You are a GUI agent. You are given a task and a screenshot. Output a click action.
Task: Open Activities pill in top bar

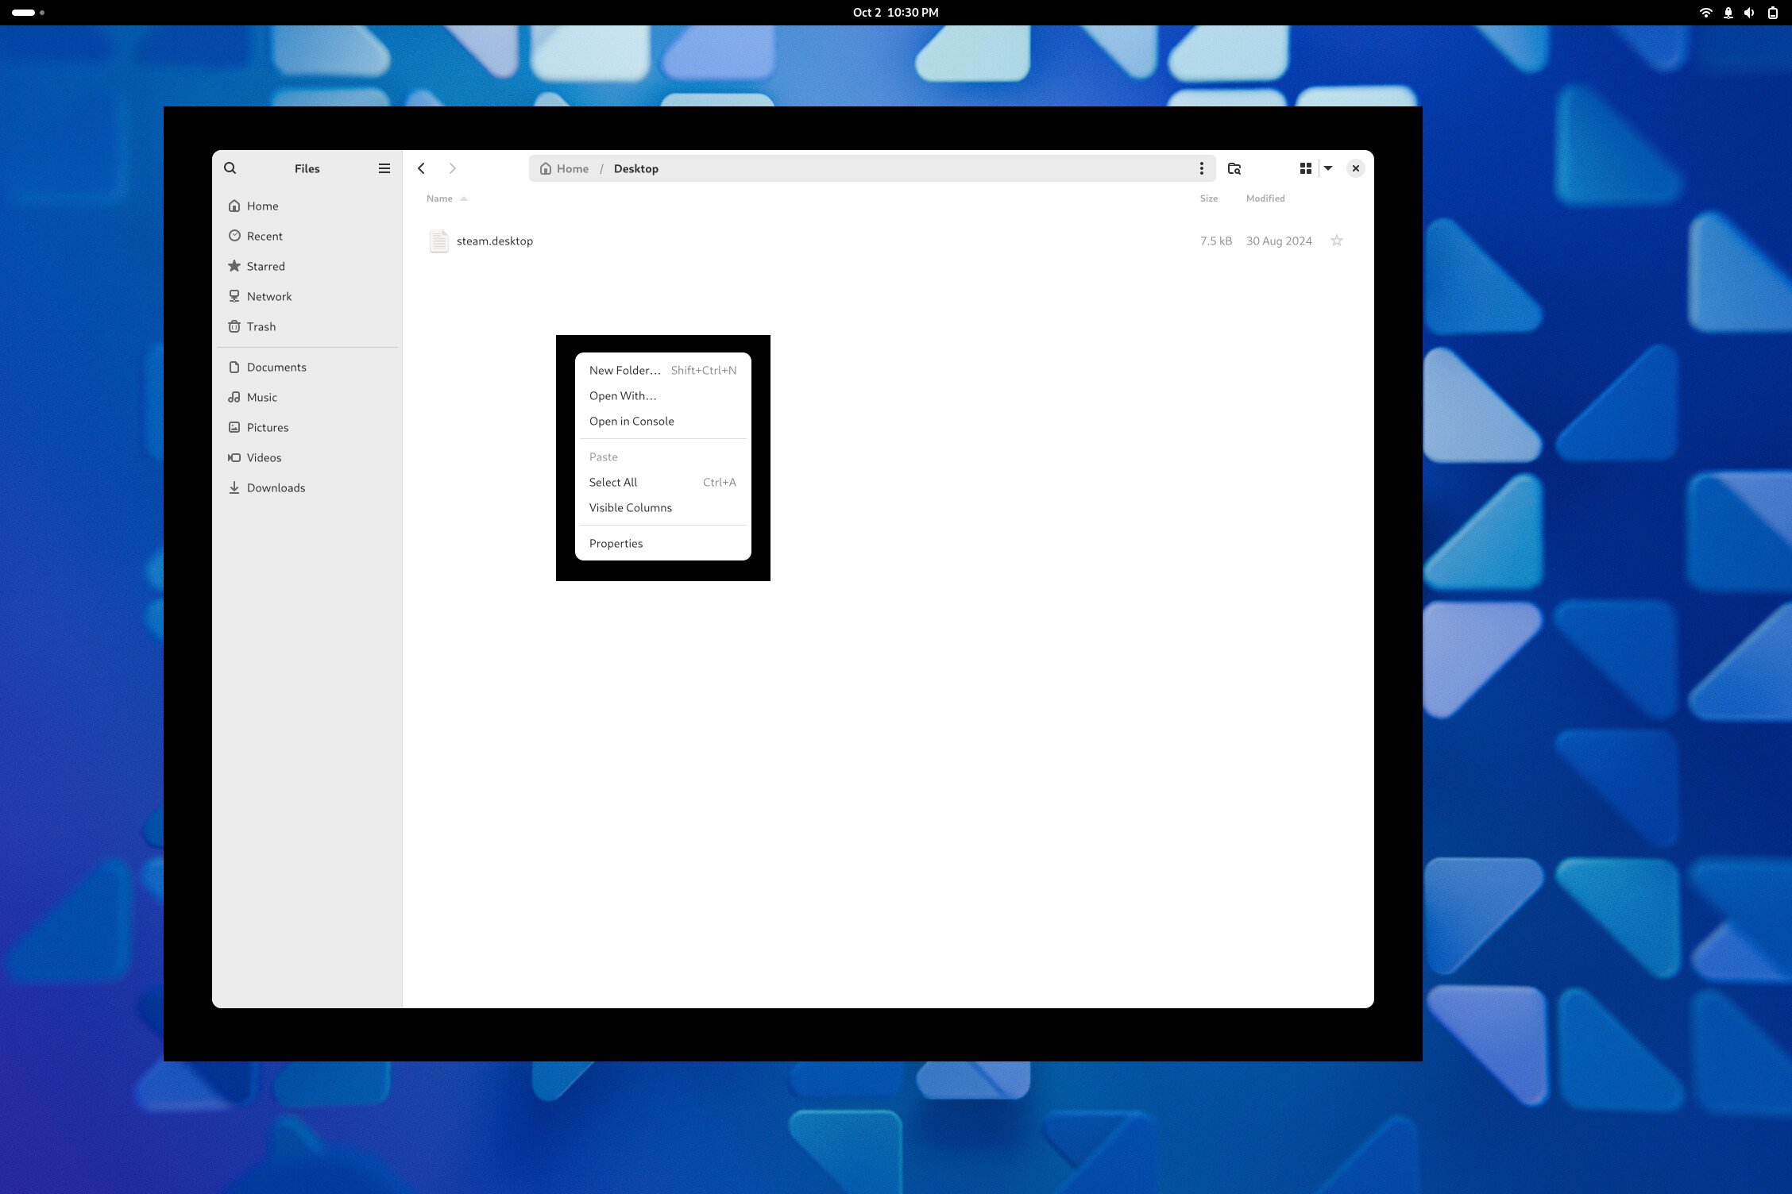click(28, 13)
